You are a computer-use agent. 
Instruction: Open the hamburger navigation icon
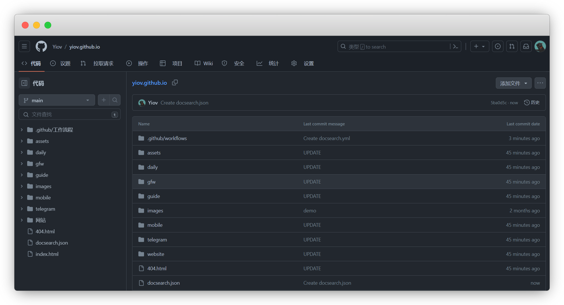[24, 46]
